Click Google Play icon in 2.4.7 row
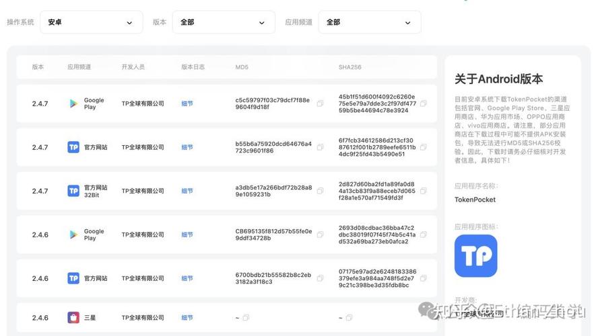Viewport: 602px width, 336px height. click(73, 103)
